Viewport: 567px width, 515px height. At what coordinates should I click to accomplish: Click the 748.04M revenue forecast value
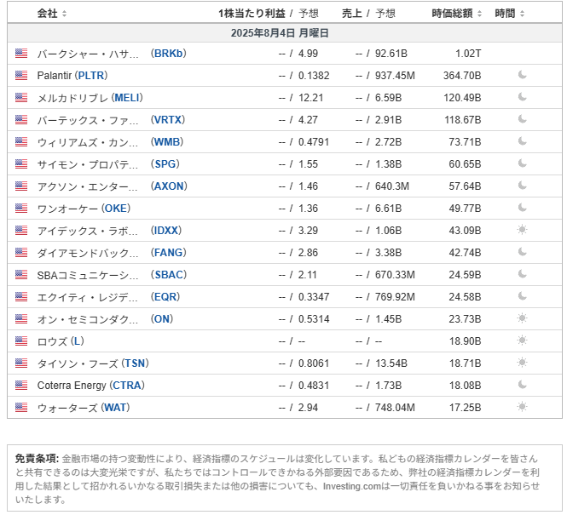[x=395, y=408]
